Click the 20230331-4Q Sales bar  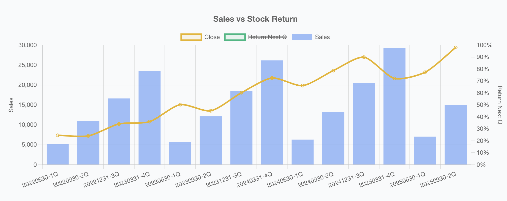(x=149, y=118)
